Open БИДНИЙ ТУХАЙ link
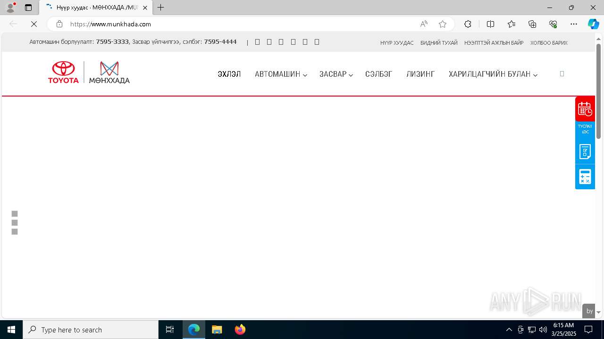The image size is (604, 339). 439,43
